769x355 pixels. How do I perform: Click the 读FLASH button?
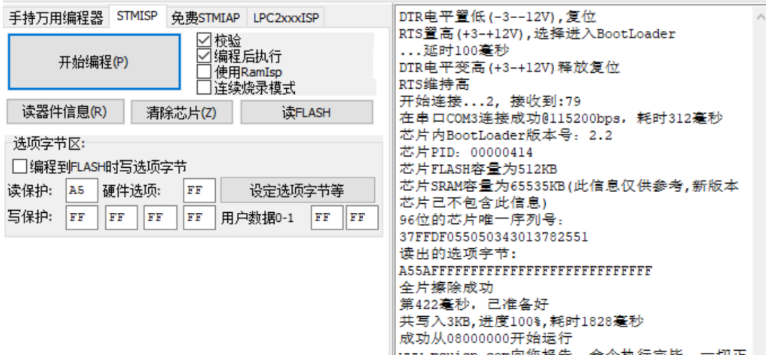pos(306,112)
